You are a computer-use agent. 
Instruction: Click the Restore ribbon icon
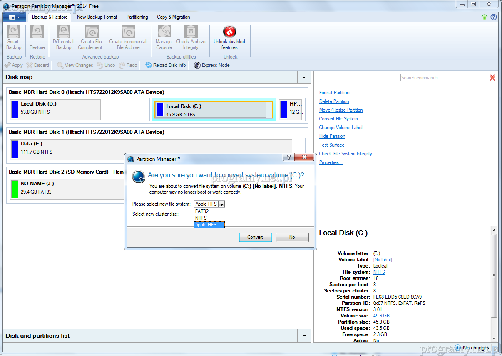tap(37, 32)
